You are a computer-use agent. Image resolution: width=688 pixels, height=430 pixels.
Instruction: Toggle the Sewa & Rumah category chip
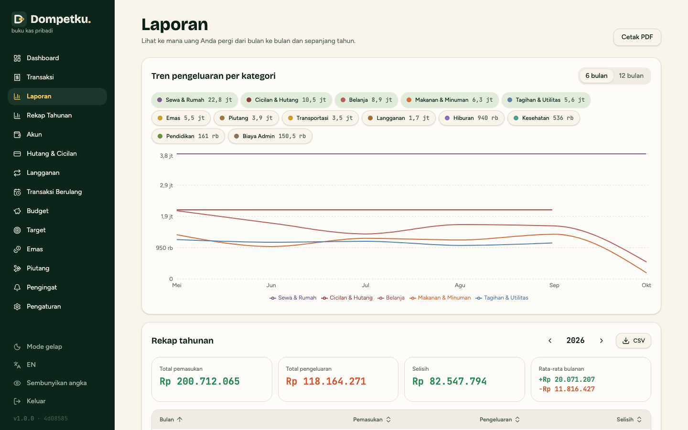tap(194, 100)
